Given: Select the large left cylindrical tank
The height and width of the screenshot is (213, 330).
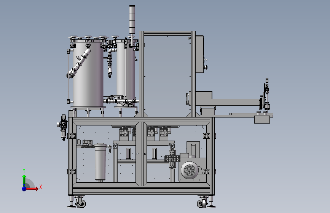Looking at the screenshot, I should [x=88, y=74].
